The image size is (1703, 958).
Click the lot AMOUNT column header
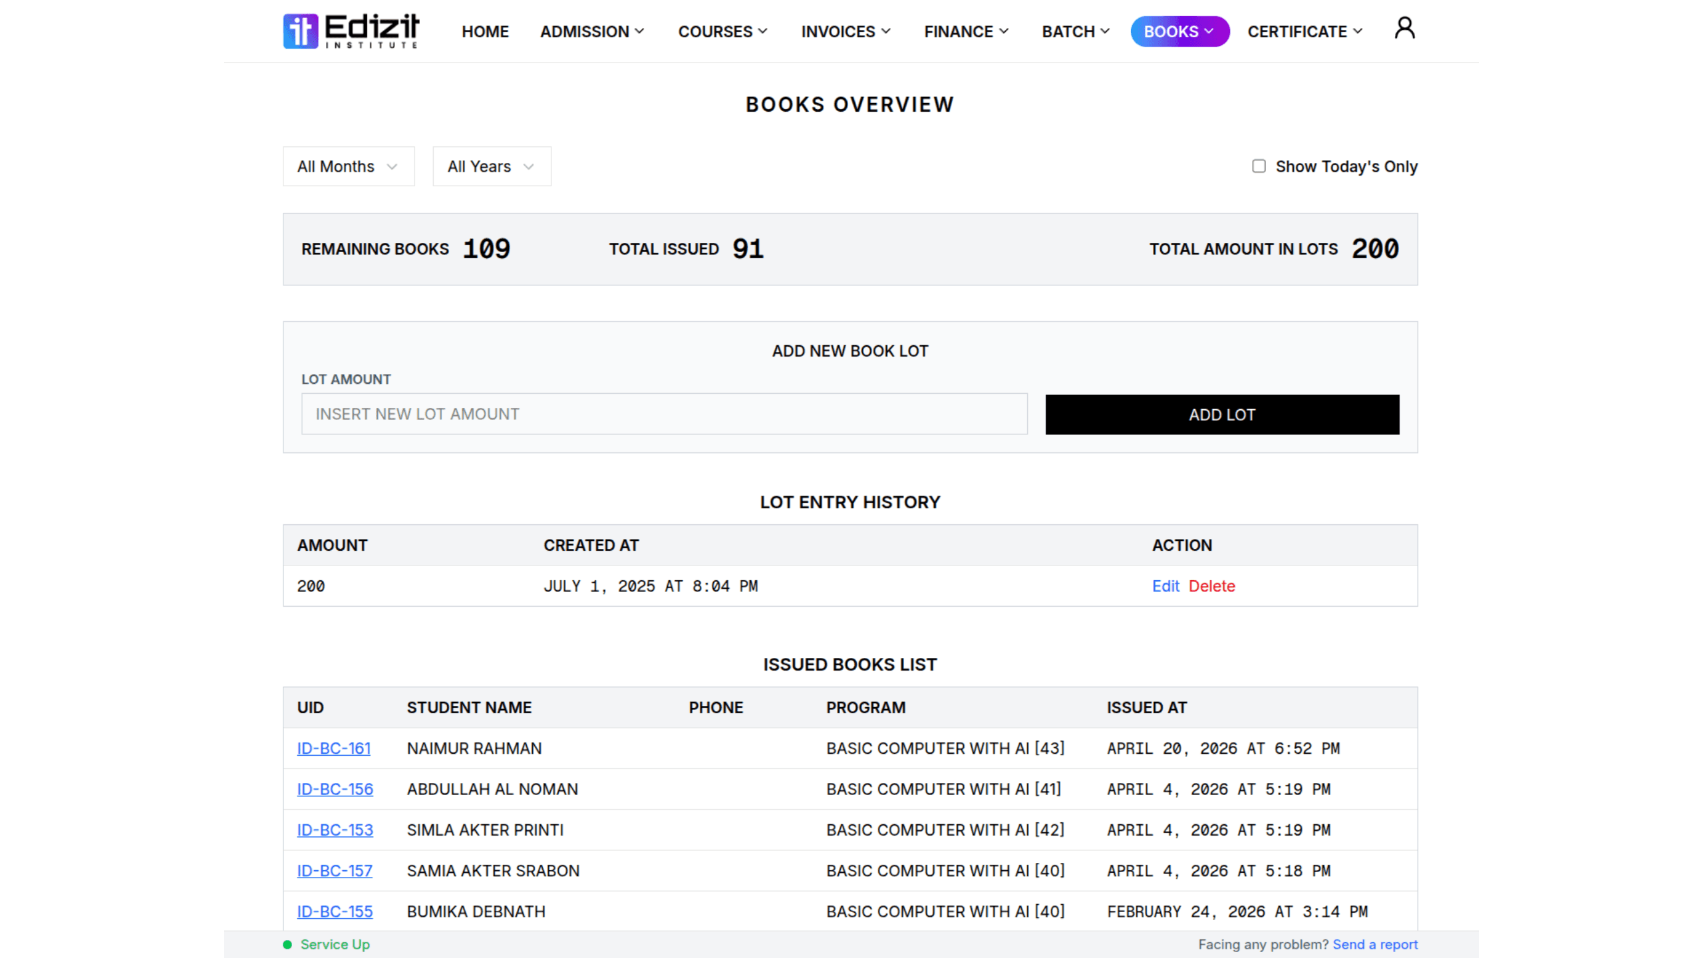[332, 546]
